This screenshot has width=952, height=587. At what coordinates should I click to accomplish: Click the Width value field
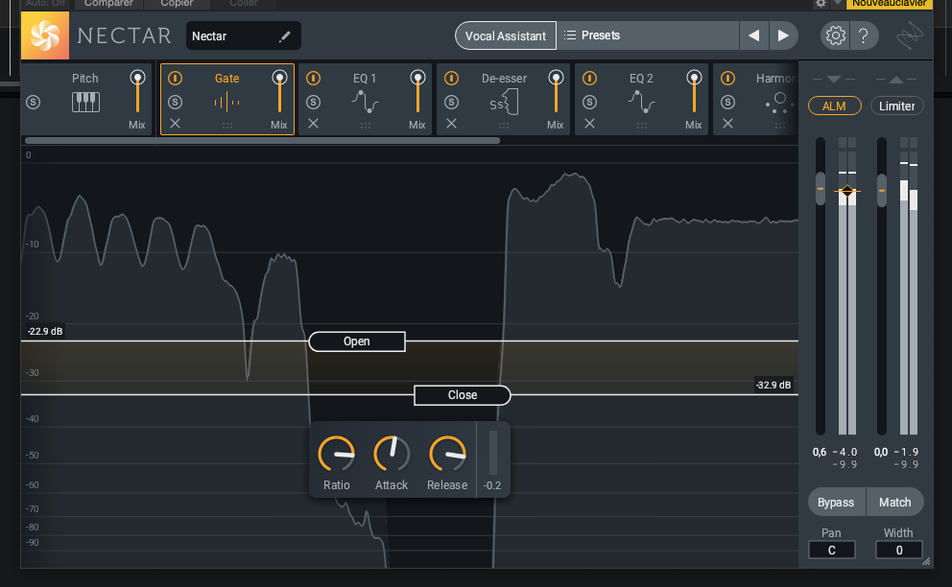[x=898, y=550]
